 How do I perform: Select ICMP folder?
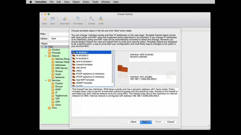[56, 90]
